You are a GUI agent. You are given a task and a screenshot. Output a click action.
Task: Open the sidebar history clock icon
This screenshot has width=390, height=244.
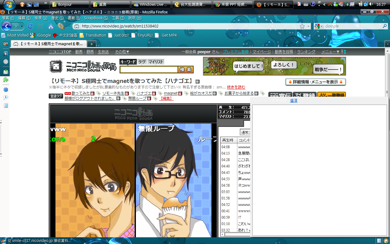click(5, 62)
